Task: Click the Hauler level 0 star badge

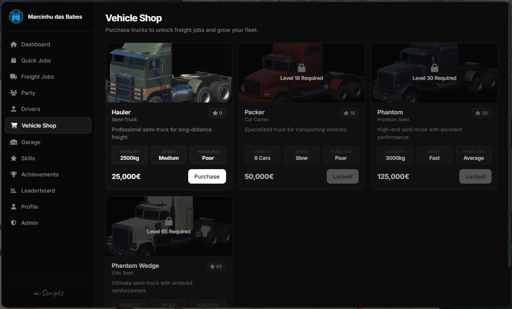Action: pyautogui.click(x=217, y=113)
